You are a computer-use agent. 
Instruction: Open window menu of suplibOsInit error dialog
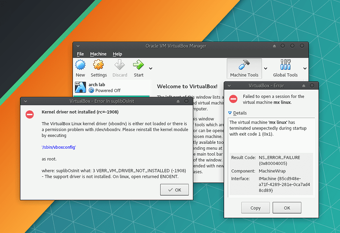(26, 101)
